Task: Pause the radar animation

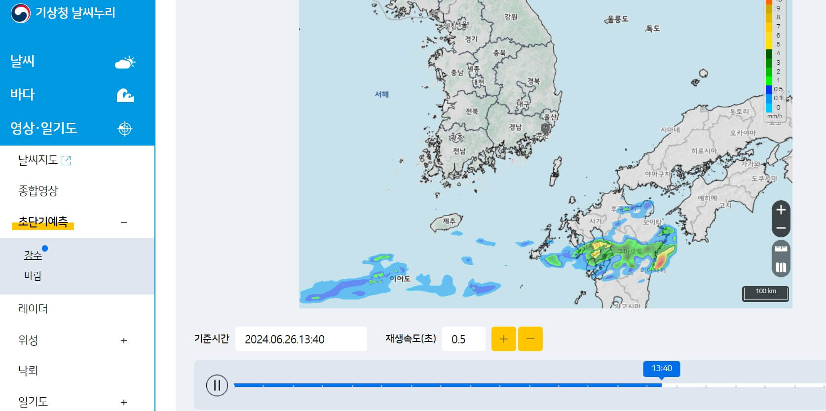Action: click(217, 385)
